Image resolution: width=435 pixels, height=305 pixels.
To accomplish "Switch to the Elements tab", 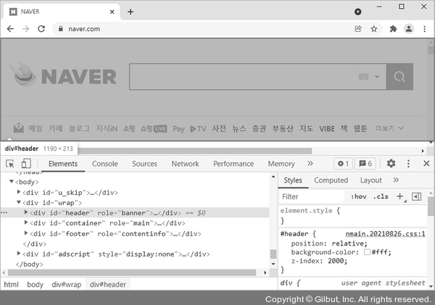I will click(x=63, y=164).
